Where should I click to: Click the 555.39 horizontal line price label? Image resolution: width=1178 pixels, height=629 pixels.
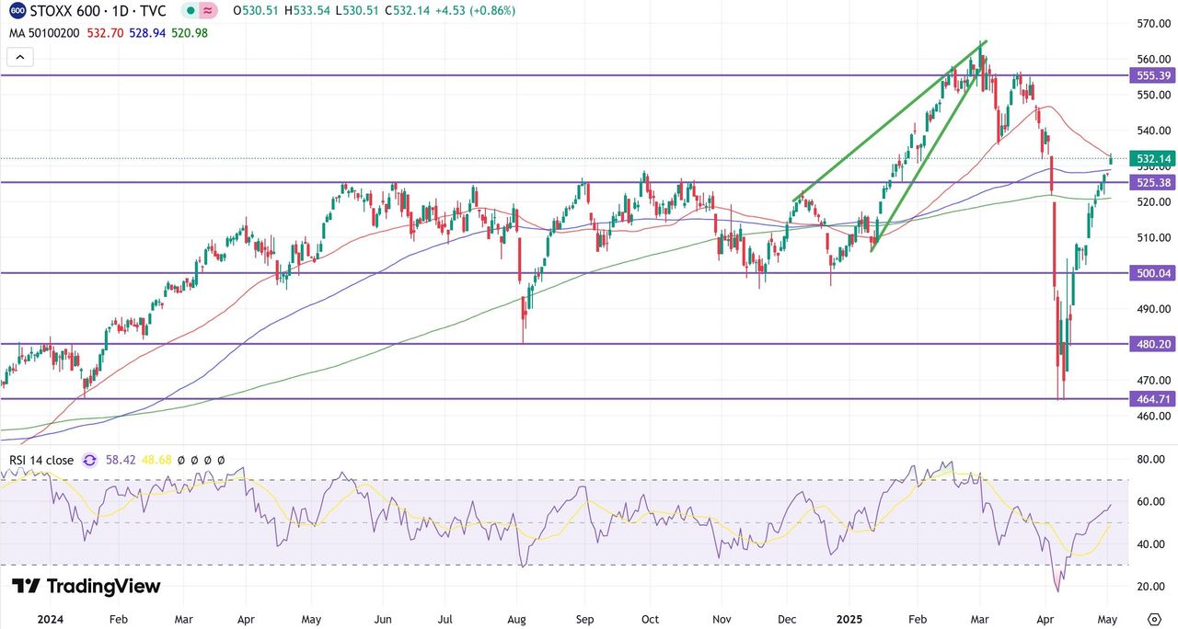pyautogui.click(x=1152, y=75)
